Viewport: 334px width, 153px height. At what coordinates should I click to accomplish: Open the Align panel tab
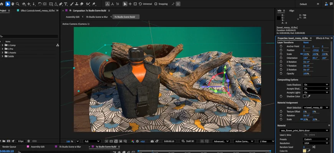pos(292,11)
